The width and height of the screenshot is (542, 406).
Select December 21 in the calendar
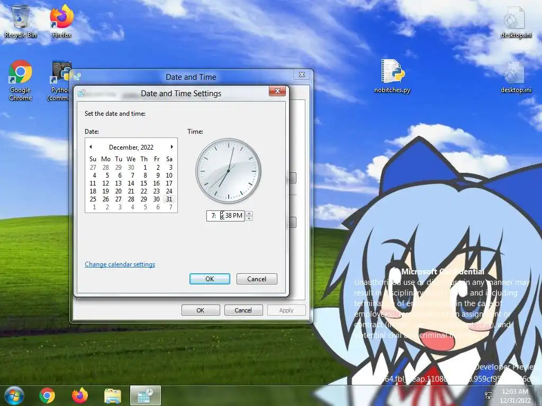tap(131, 191)
